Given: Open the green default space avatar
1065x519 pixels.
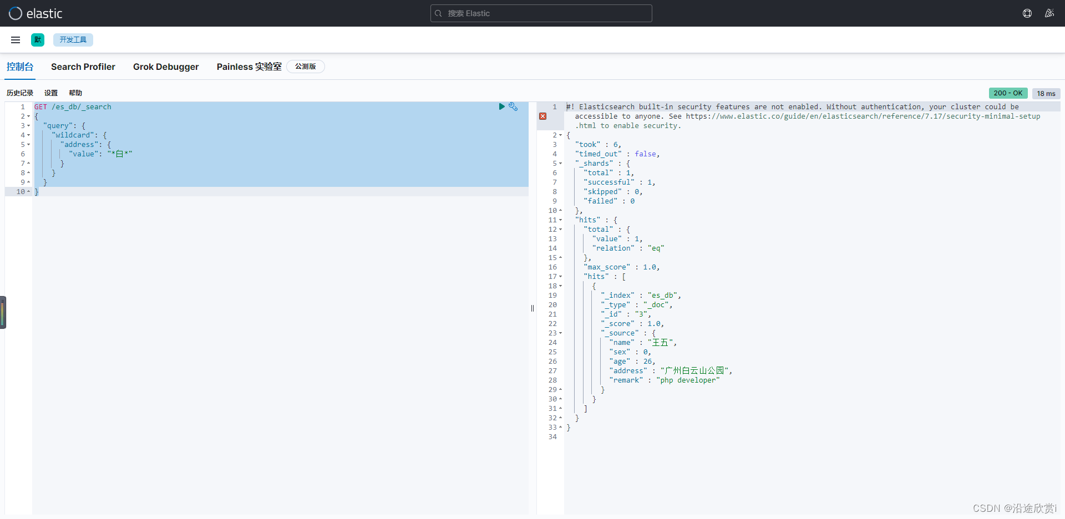Looking at the screenshot, I should 38,40.
